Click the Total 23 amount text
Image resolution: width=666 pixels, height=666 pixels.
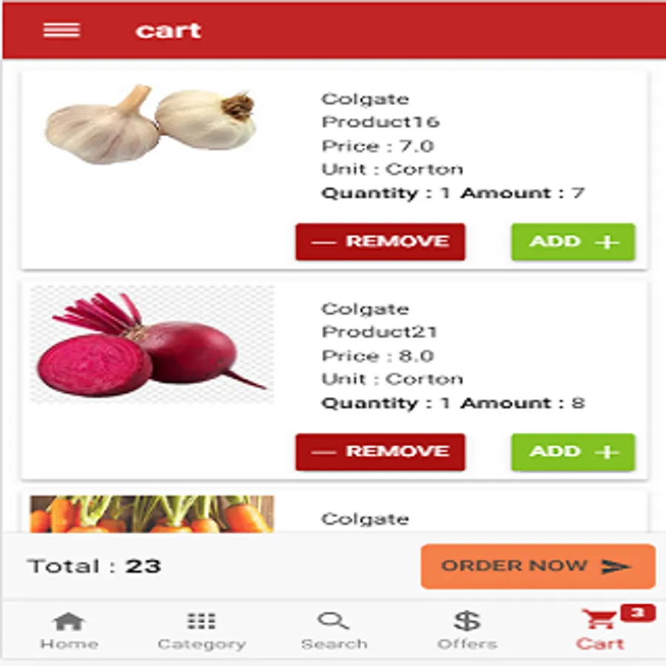pyautogui.click(x=94, y=566)
